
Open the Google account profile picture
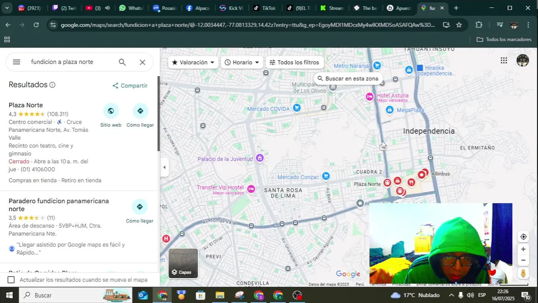(x=522, y=61)
